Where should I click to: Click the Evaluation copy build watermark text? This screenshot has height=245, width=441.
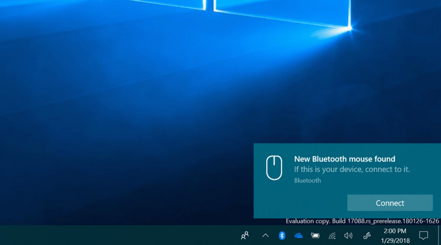362,221
